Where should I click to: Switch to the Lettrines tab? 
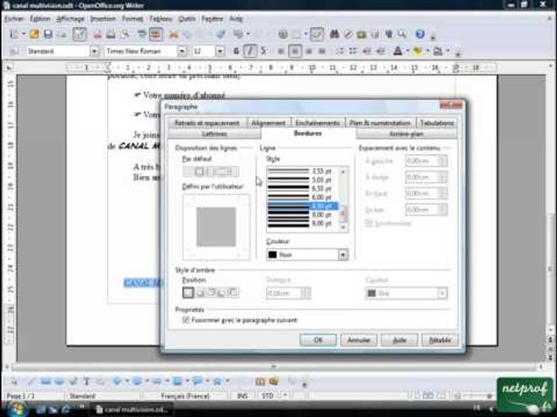(x=215, y=134)
